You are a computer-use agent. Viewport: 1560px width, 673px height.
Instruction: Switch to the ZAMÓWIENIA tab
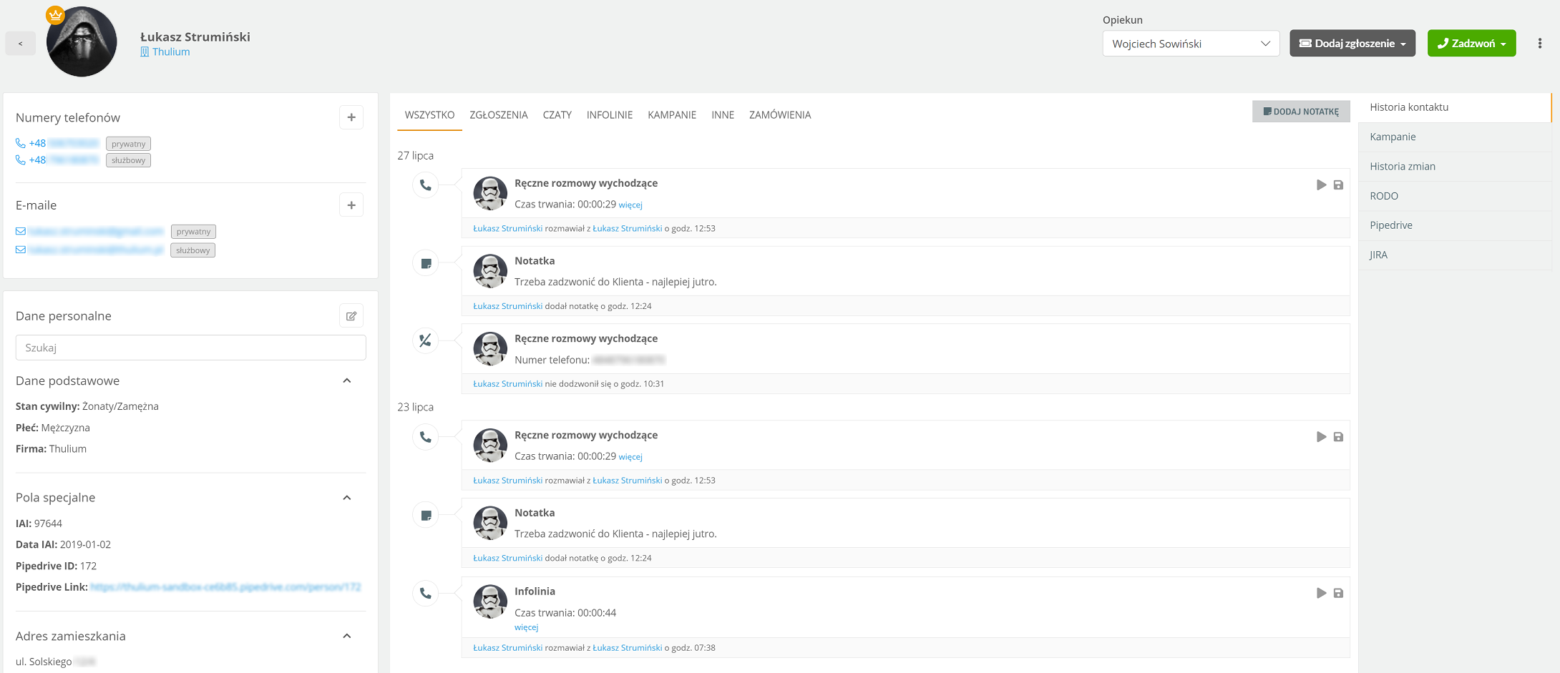780,115
